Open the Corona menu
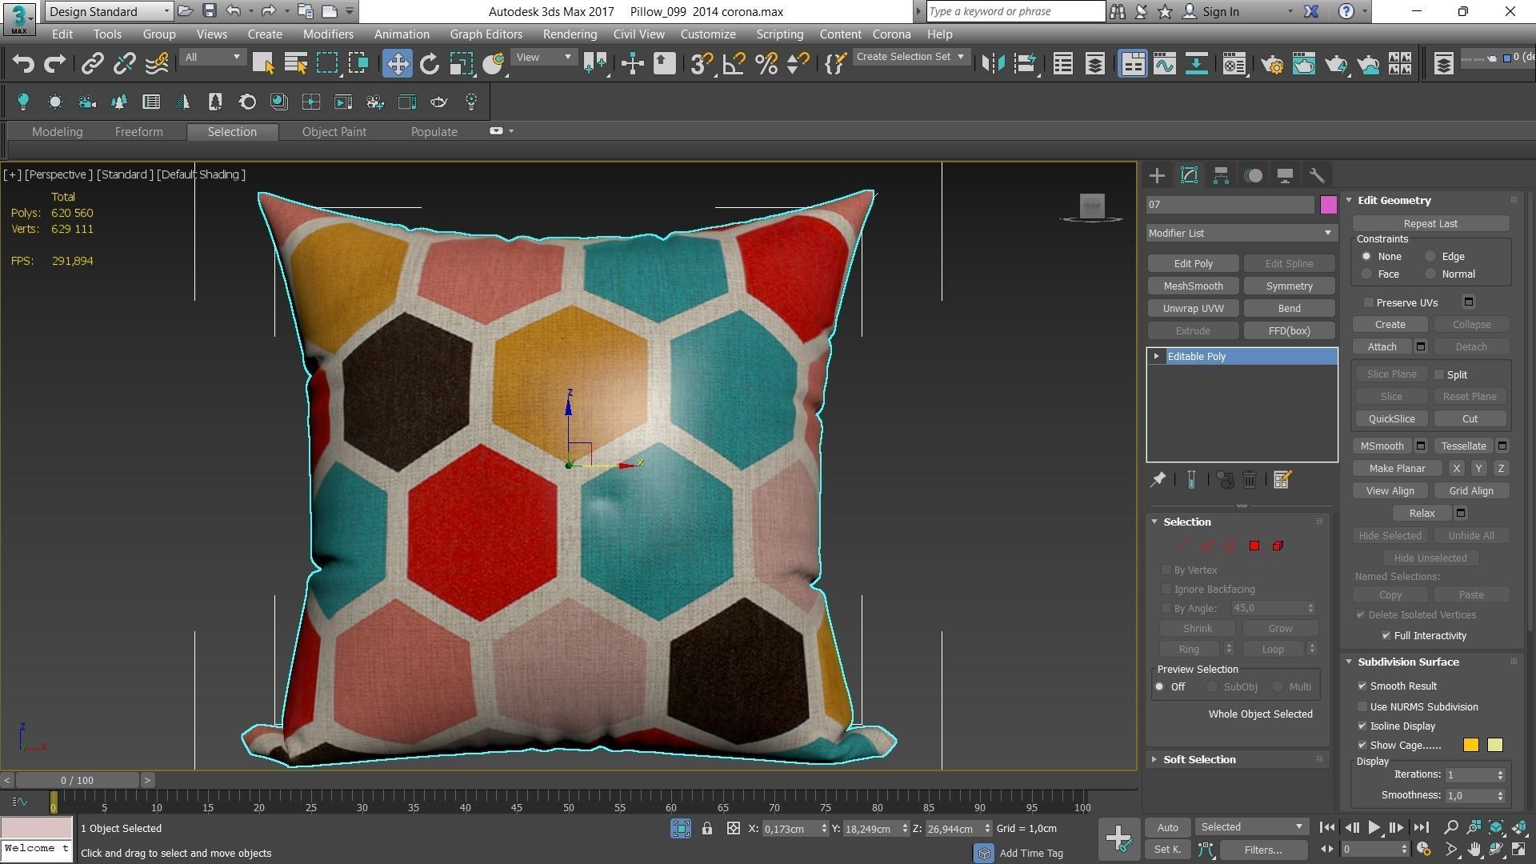 pos(891,34)
